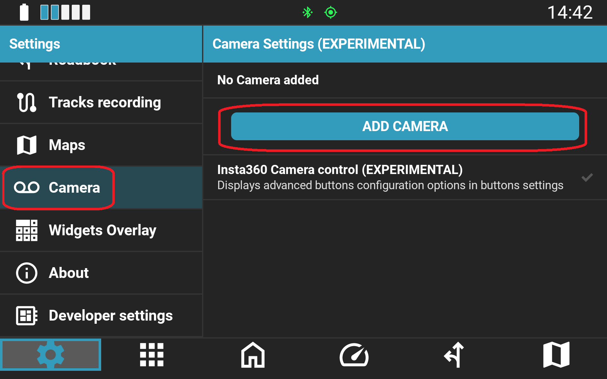Open the roadbook turn-arrow view
Viewport: 607px width, 379px height.
(x=454, y=355)
